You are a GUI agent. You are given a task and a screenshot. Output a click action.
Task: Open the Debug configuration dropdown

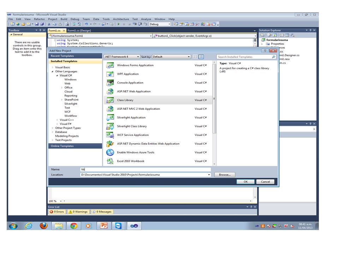pyautogui.click(x=169, y=24)
